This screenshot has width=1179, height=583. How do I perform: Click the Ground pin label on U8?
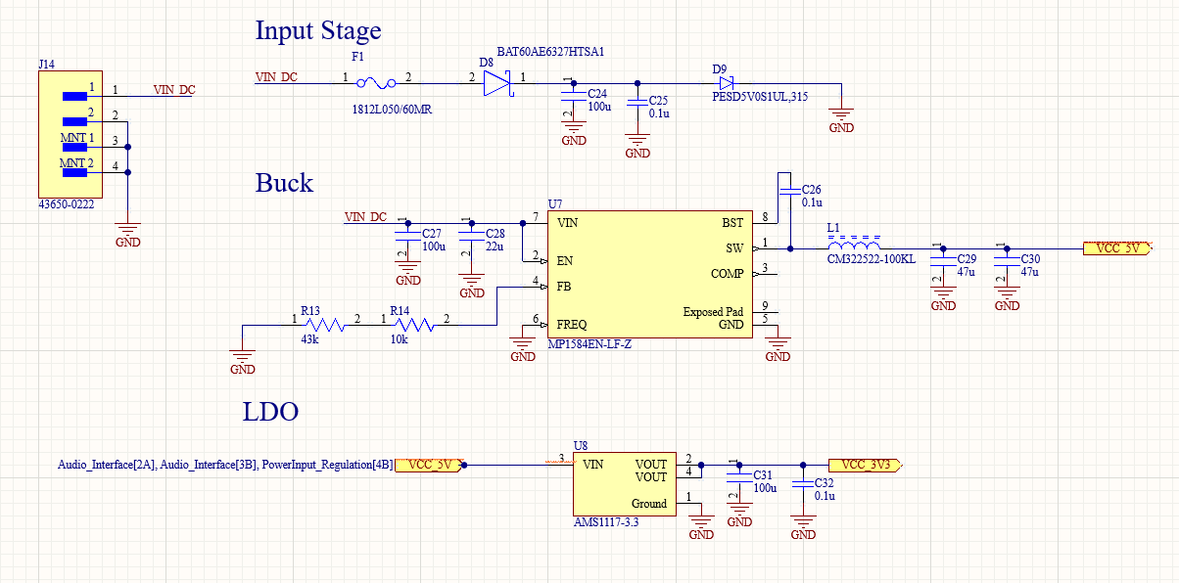click(x=649, y=504)
